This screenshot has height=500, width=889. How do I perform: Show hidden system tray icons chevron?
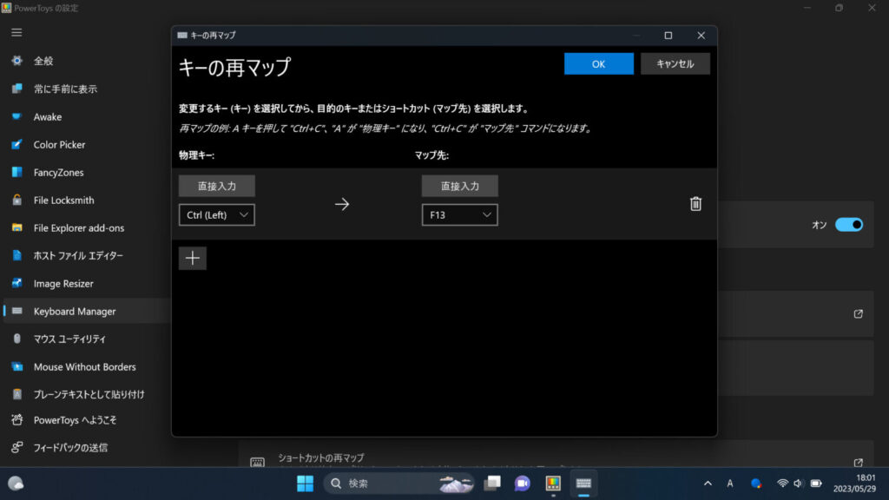(708, 484)
